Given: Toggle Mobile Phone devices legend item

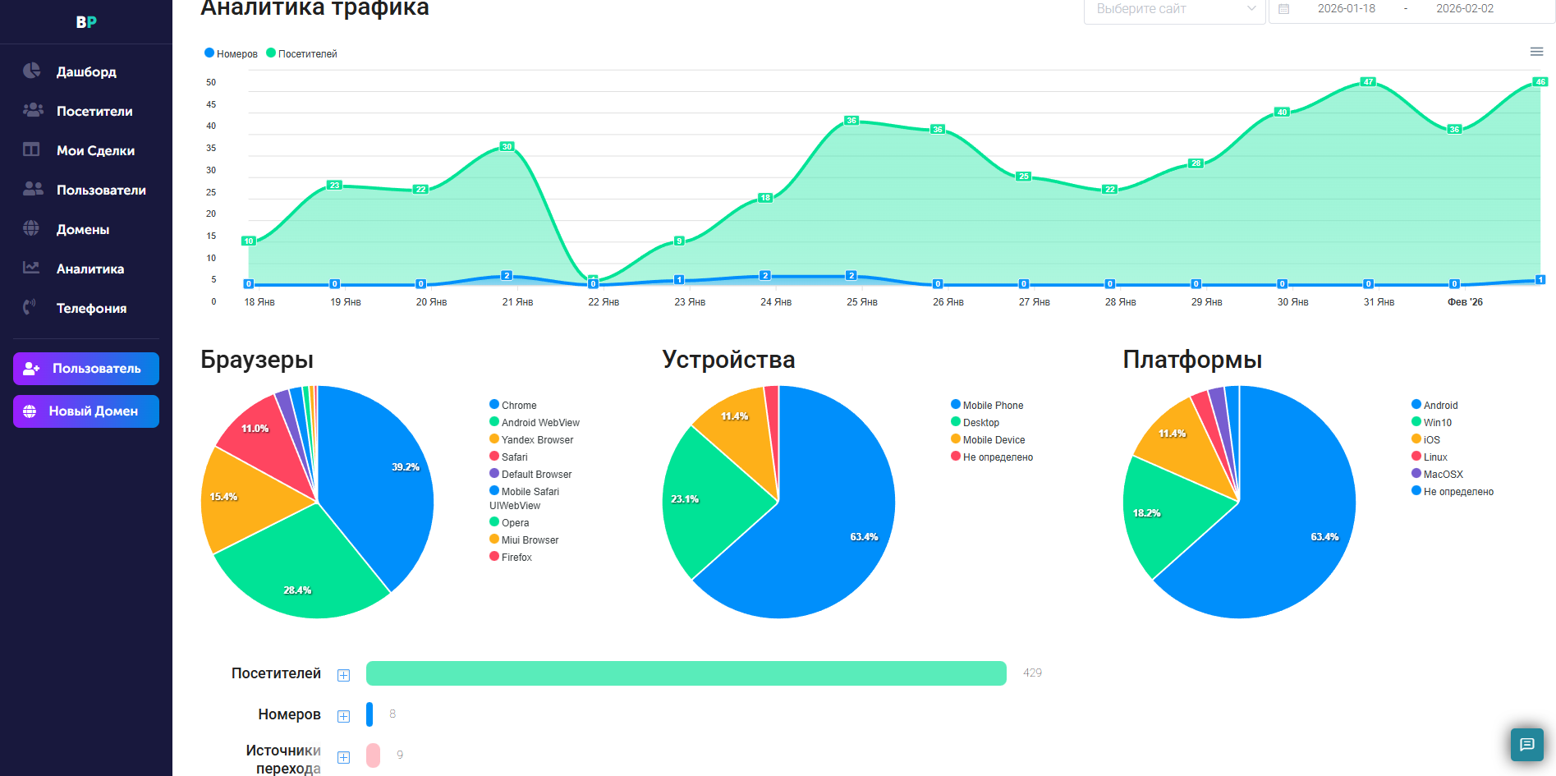Looking at the screenshot, I should click(987, 405).
